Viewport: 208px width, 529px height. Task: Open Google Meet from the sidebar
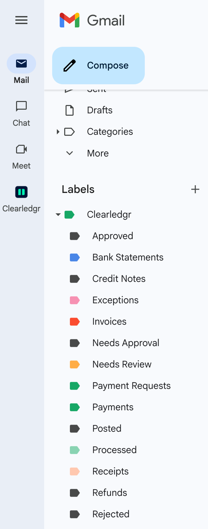point(21,149)
